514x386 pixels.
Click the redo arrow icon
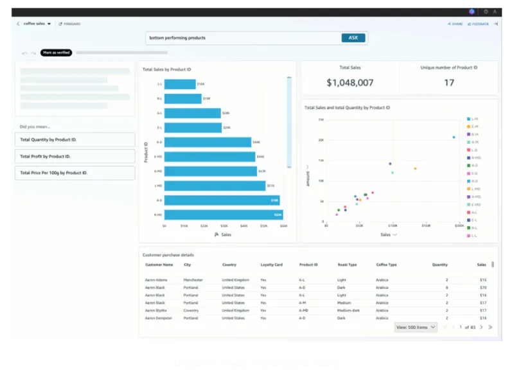coord(33,53)
